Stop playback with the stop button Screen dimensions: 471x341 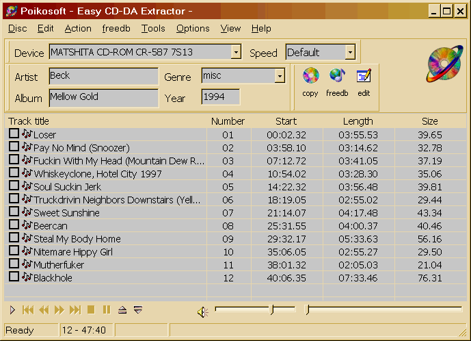pos(91,310)
